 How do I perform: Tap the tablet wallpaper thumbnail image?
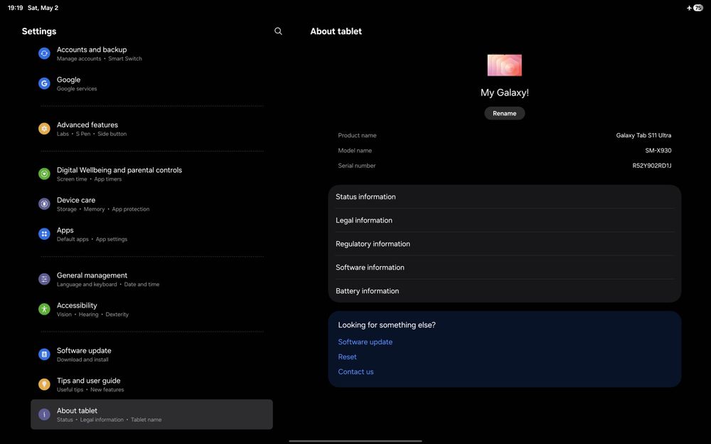click(x=504, y=65)
